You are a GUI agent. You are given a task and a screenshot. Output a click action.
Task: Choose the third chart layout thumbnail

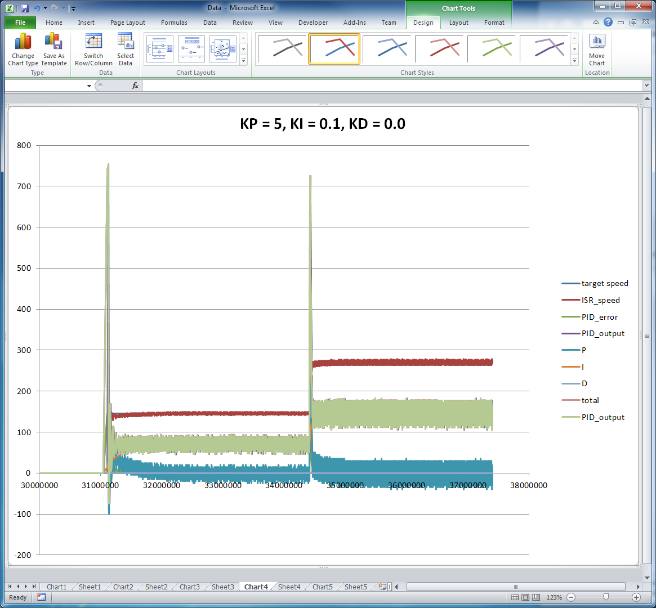click(x=222, y=50)
